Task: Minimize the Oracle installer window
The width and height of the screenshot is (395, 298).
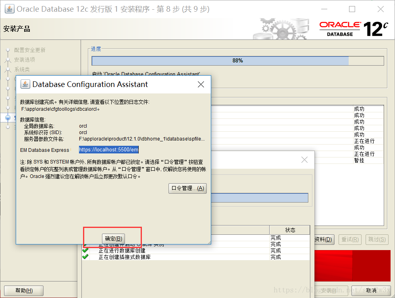Action: (324, 9)
